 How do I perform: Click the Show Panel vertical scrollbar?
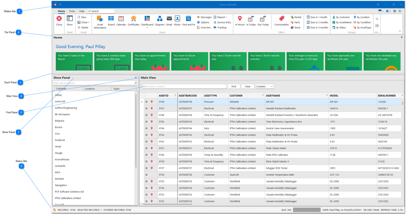(136, 131)
